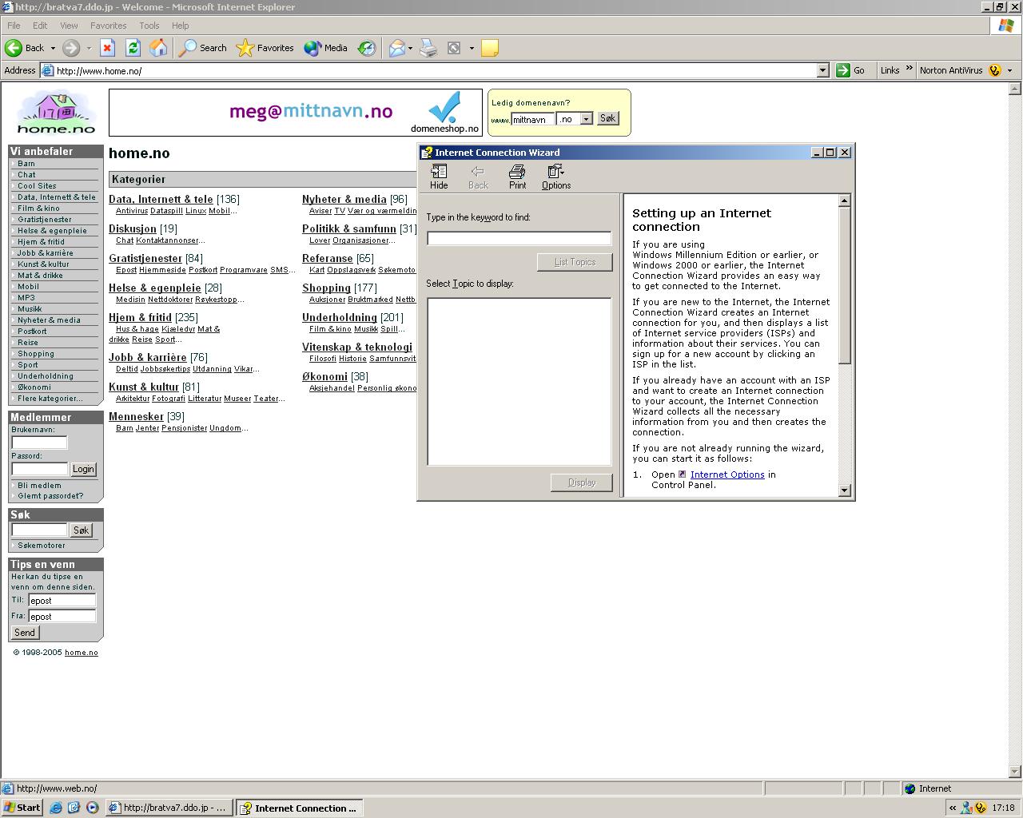Open the Shopping category heading link
Image resolution: width=1023 pixels, height=818 pixels.
coord(326,288)
